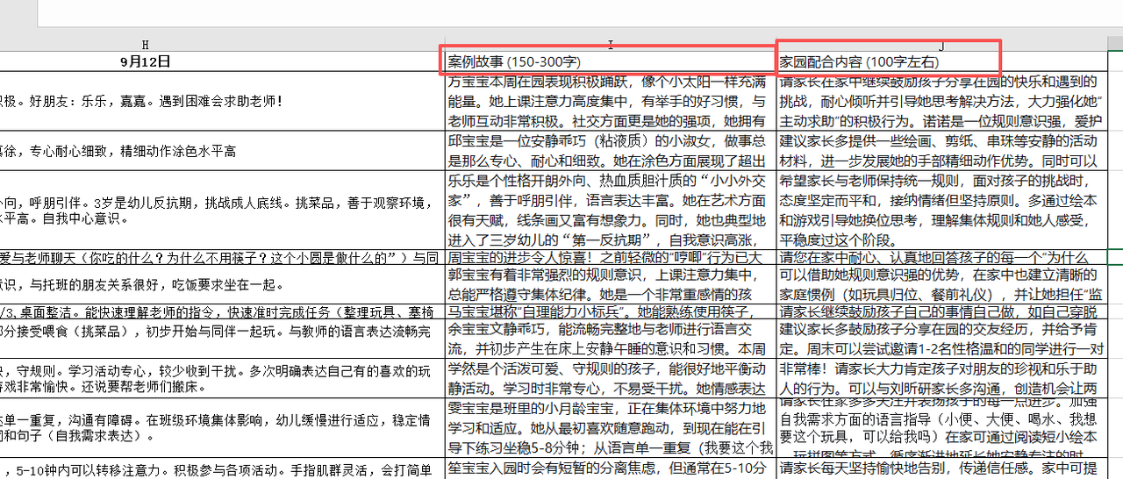Select the case story cell about 万宝宝
The height and width of the screenshot is (479, 1123).
611,101
